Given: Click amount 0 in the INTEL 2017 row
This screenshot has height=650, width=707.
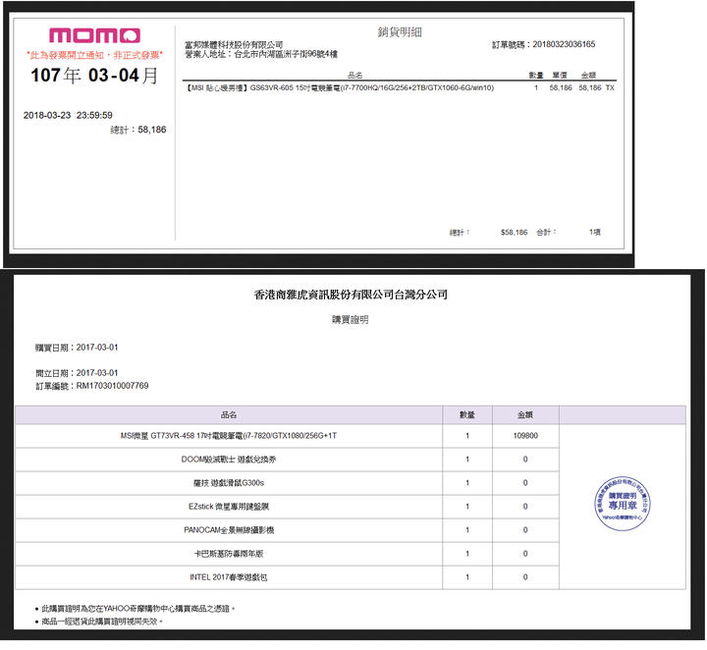Looking at the screenshot, I should [525, 577].
